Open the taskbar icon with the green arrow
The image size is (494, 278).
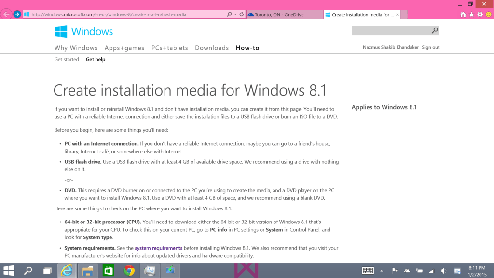coord(170,271)
